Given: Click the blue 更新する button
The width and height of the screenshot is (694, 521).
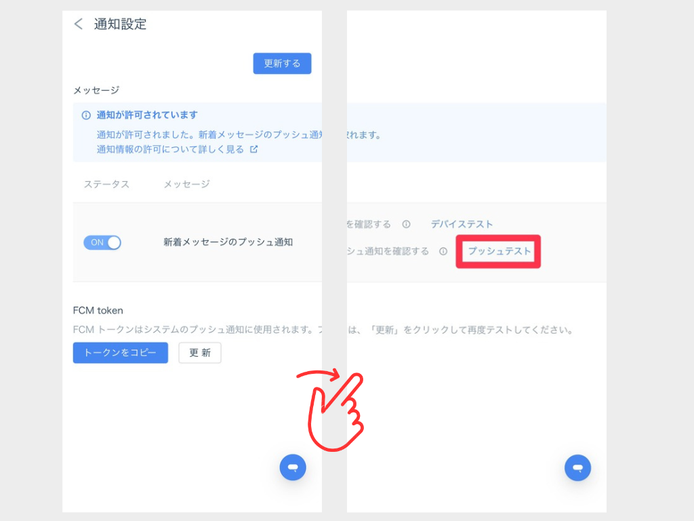Looking at the screenshot, I should pos(282,64).
